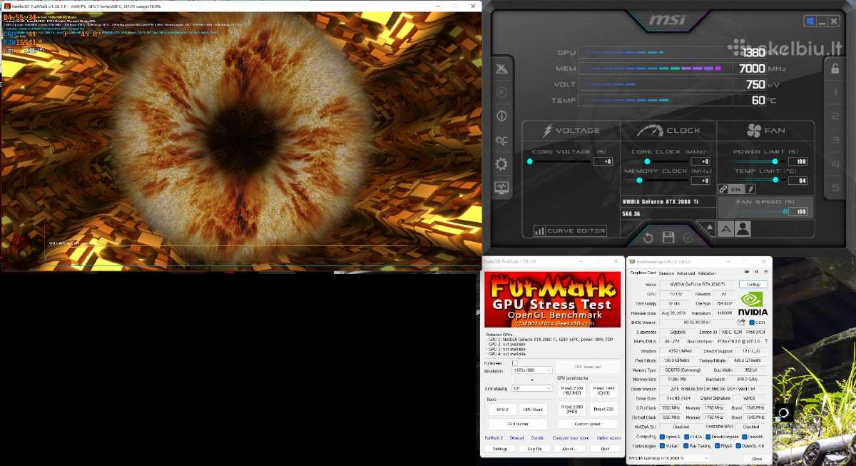Toggle the DirectCompute checkbox in GPU-Z
This screenshot has width=856, height=466.
(708, 437)
